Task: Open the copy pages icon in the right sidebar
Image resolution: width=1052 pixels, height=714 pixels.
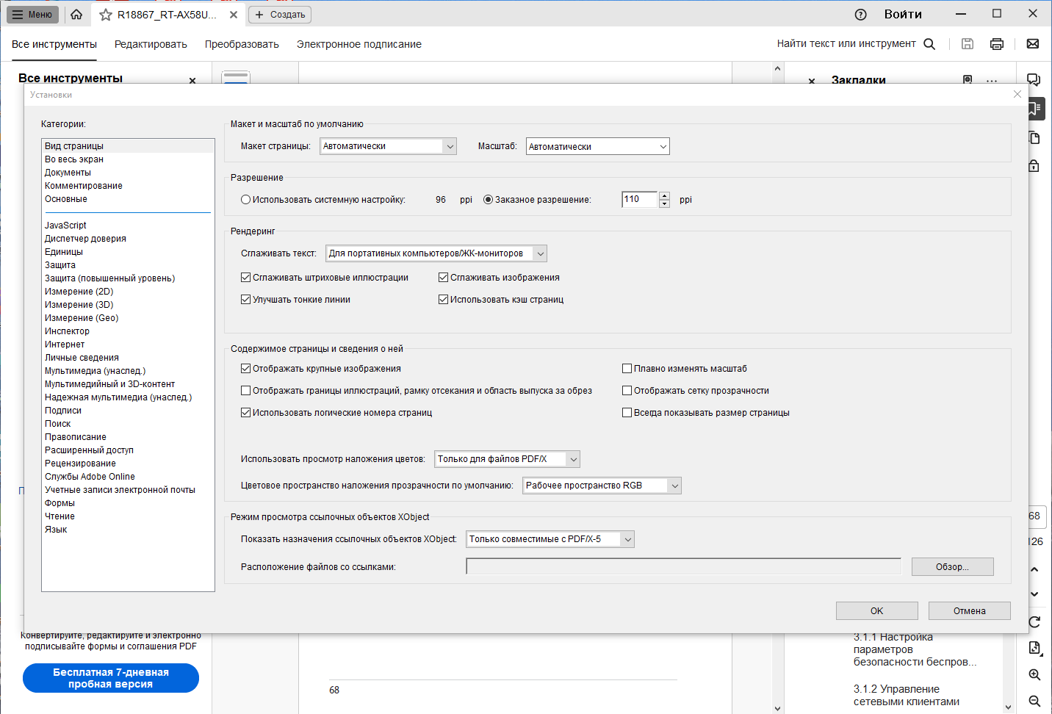Action: click(x=1034, y=137)
